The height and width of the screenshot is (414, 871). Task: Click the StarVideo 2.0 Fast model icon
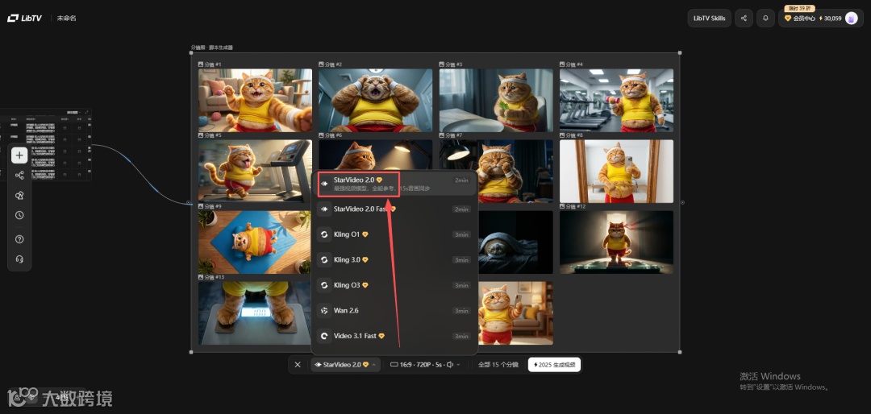(324, 209)
